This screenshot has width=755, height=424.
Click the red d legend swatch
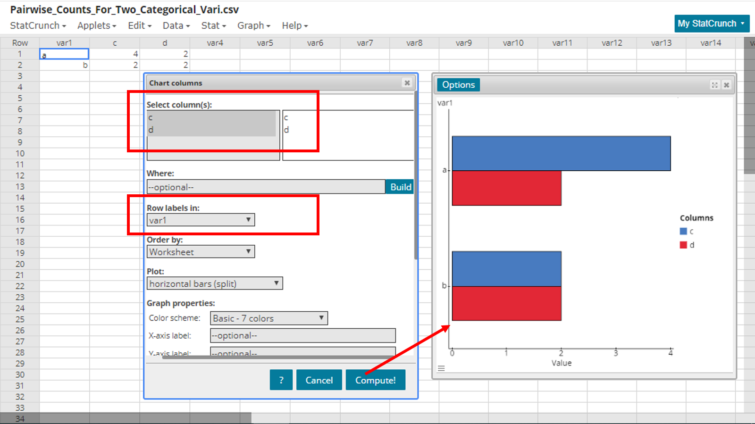[x=683, y=245]
